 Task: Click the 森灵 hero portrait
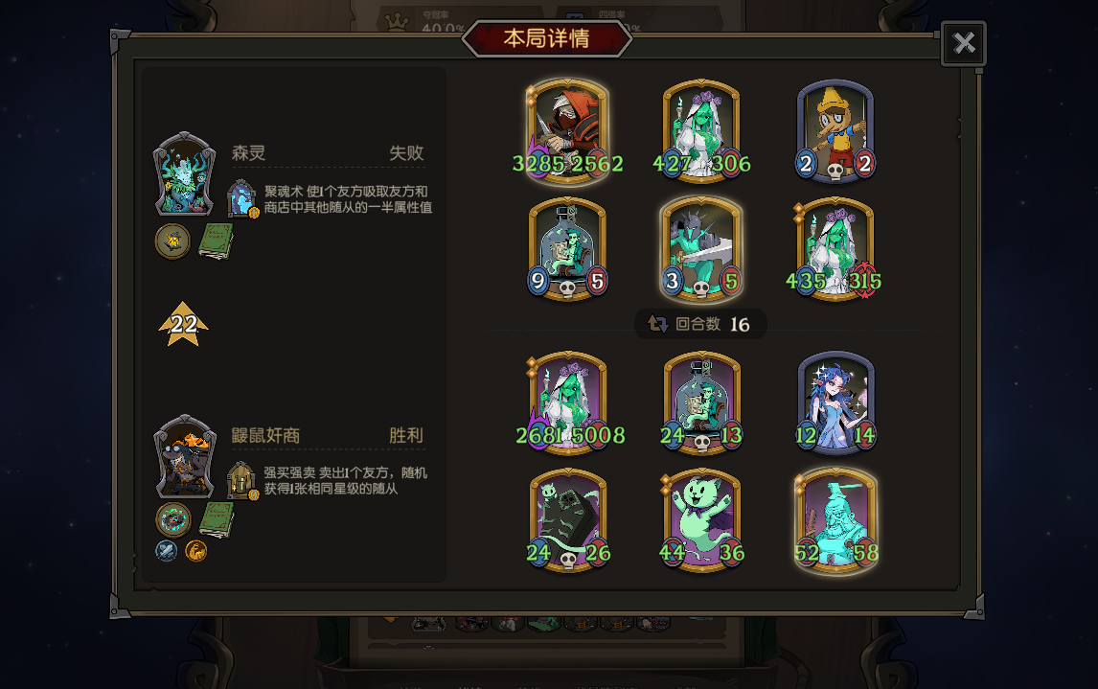[184, 173]
